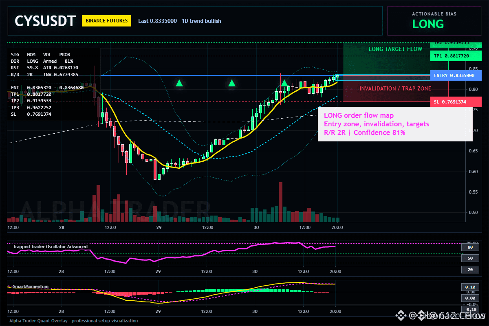The image size is (489, 326).
Task: Click the Last 0.8335000 price readout
Action: (157, 21)
